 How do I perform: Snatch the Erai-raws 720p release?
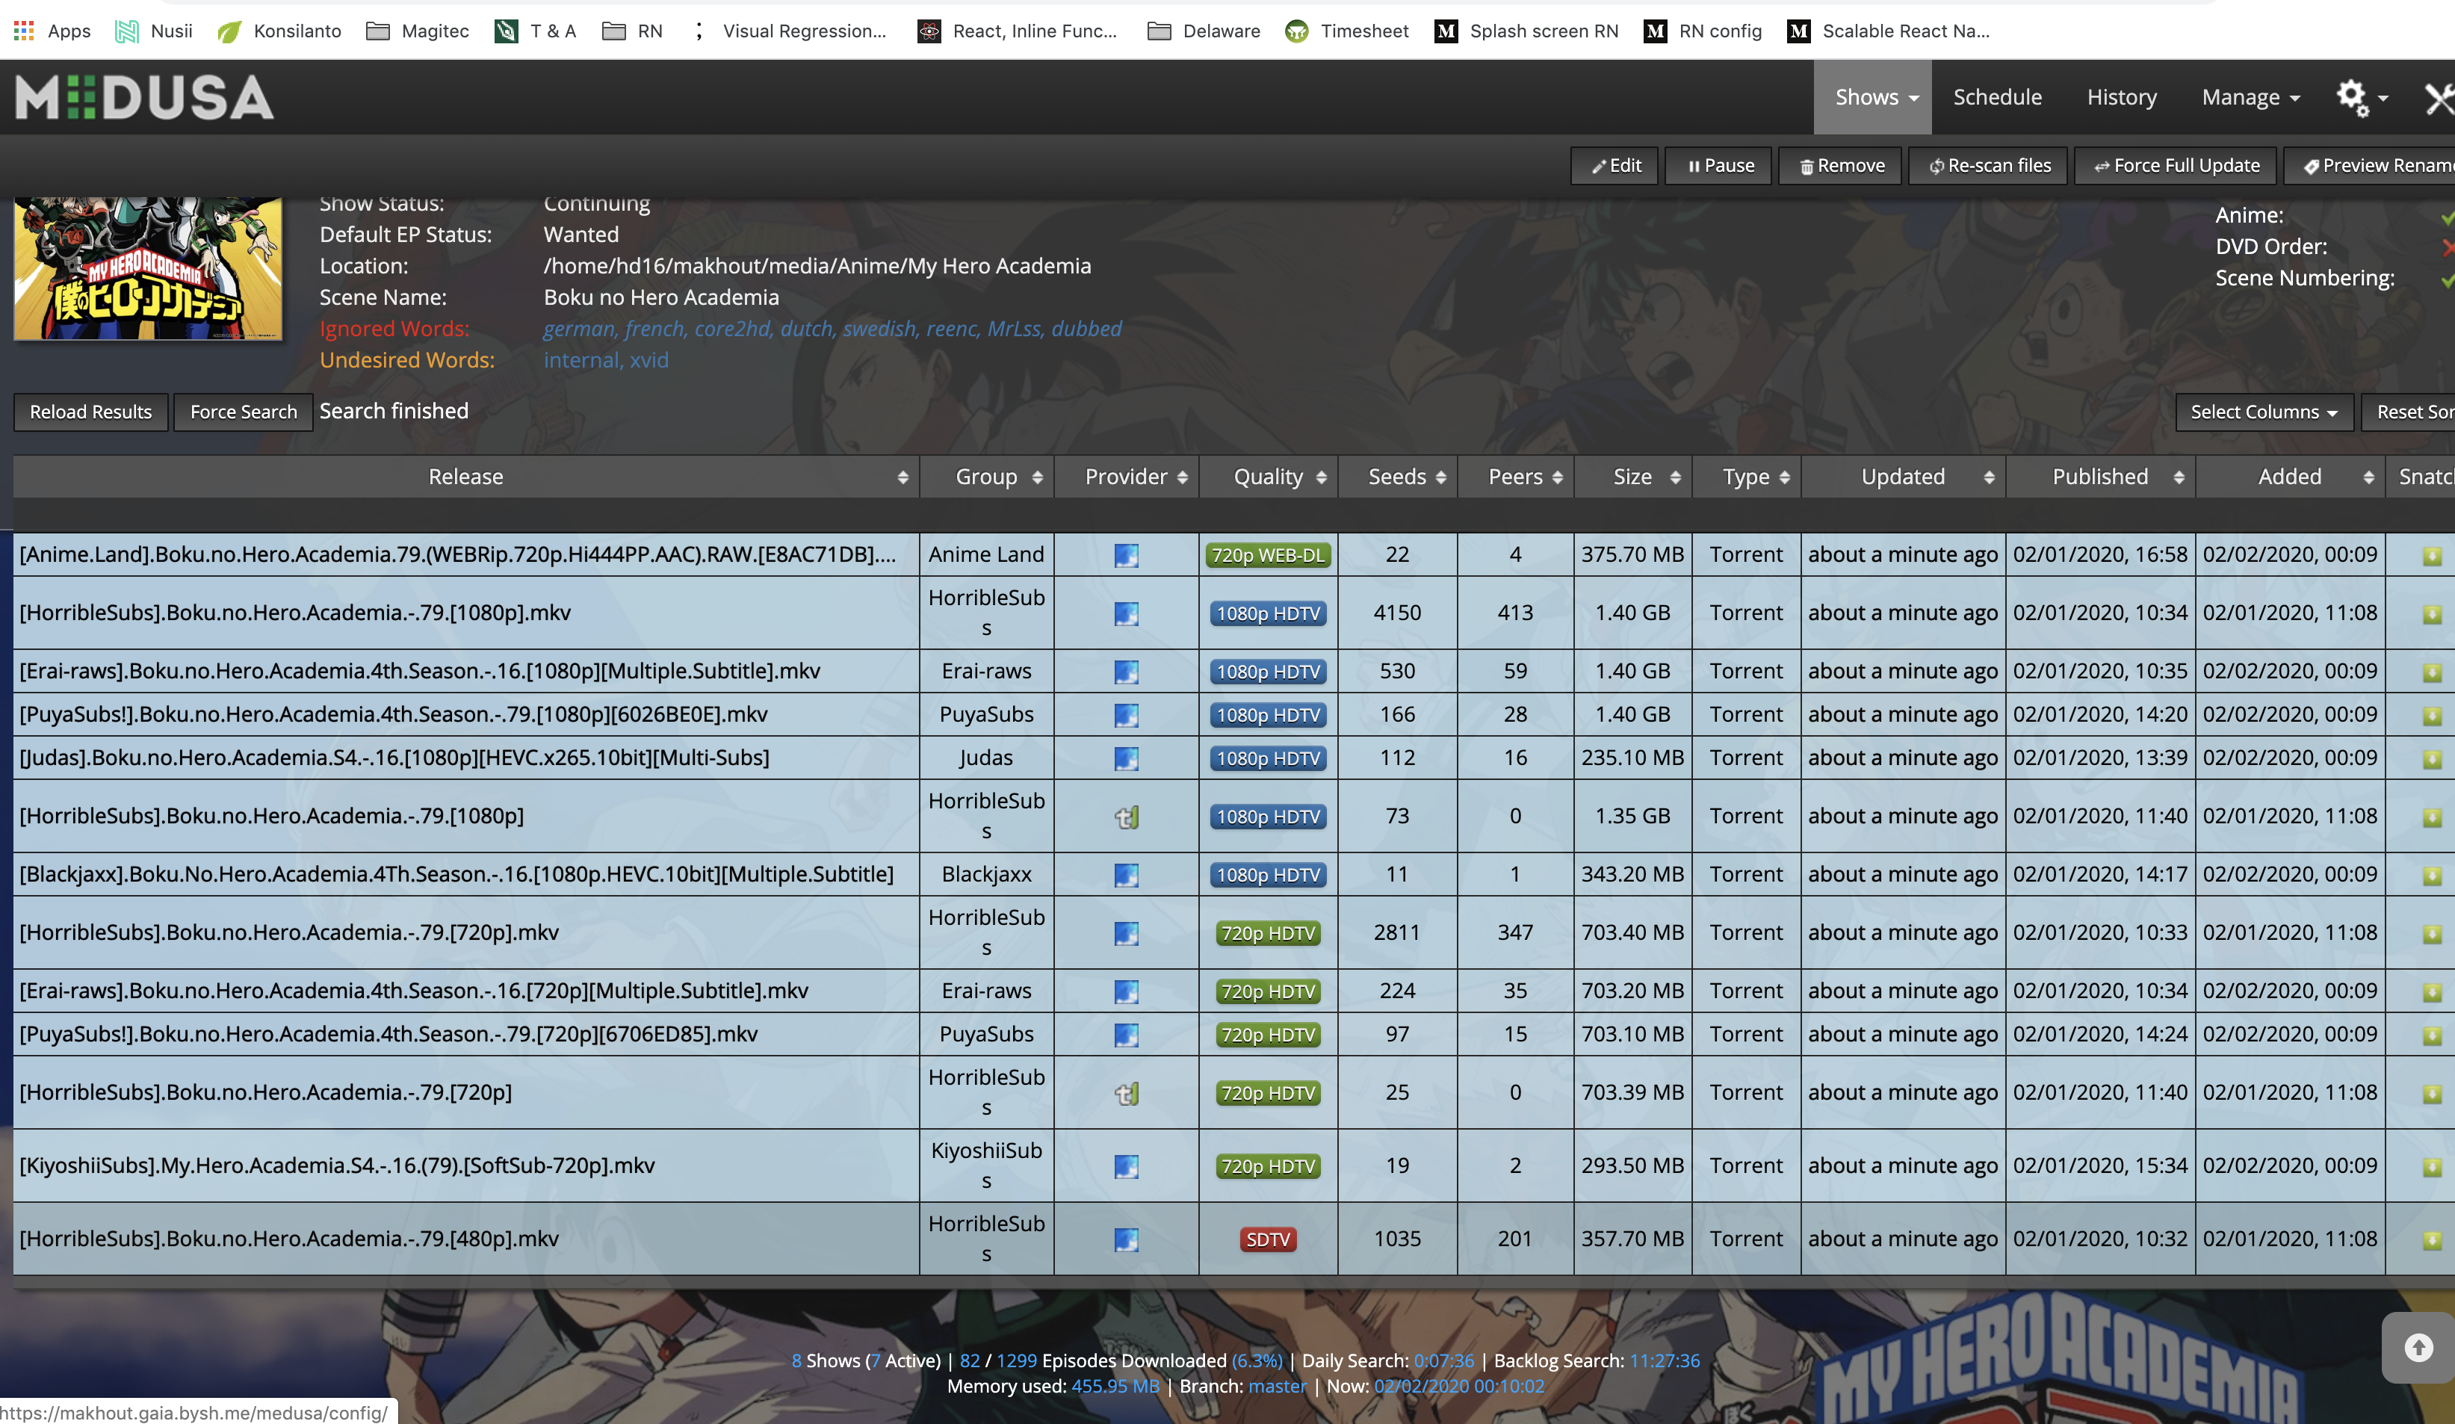pyautogui.click(x=2432, y=991)
